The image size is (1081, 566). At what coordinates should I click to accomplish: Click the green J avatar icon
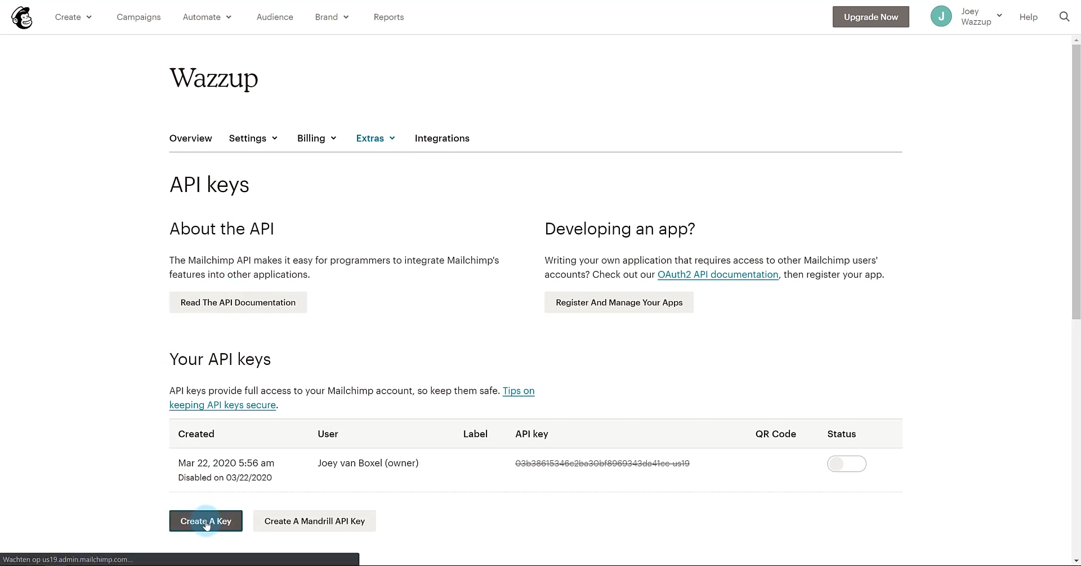(x=941, y=17)
